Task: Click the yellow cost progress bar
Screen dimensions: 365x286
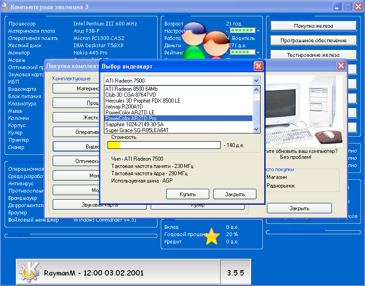Action: (164, 145)
